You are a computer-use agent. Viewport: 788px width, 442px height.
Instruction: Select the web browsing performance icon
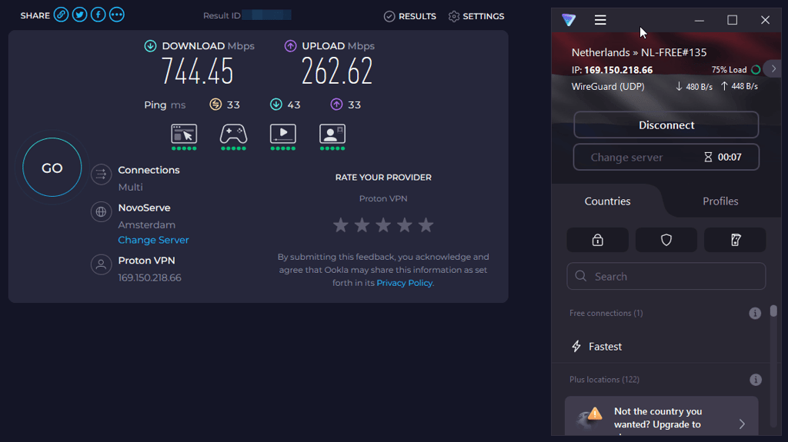point(184,137)
